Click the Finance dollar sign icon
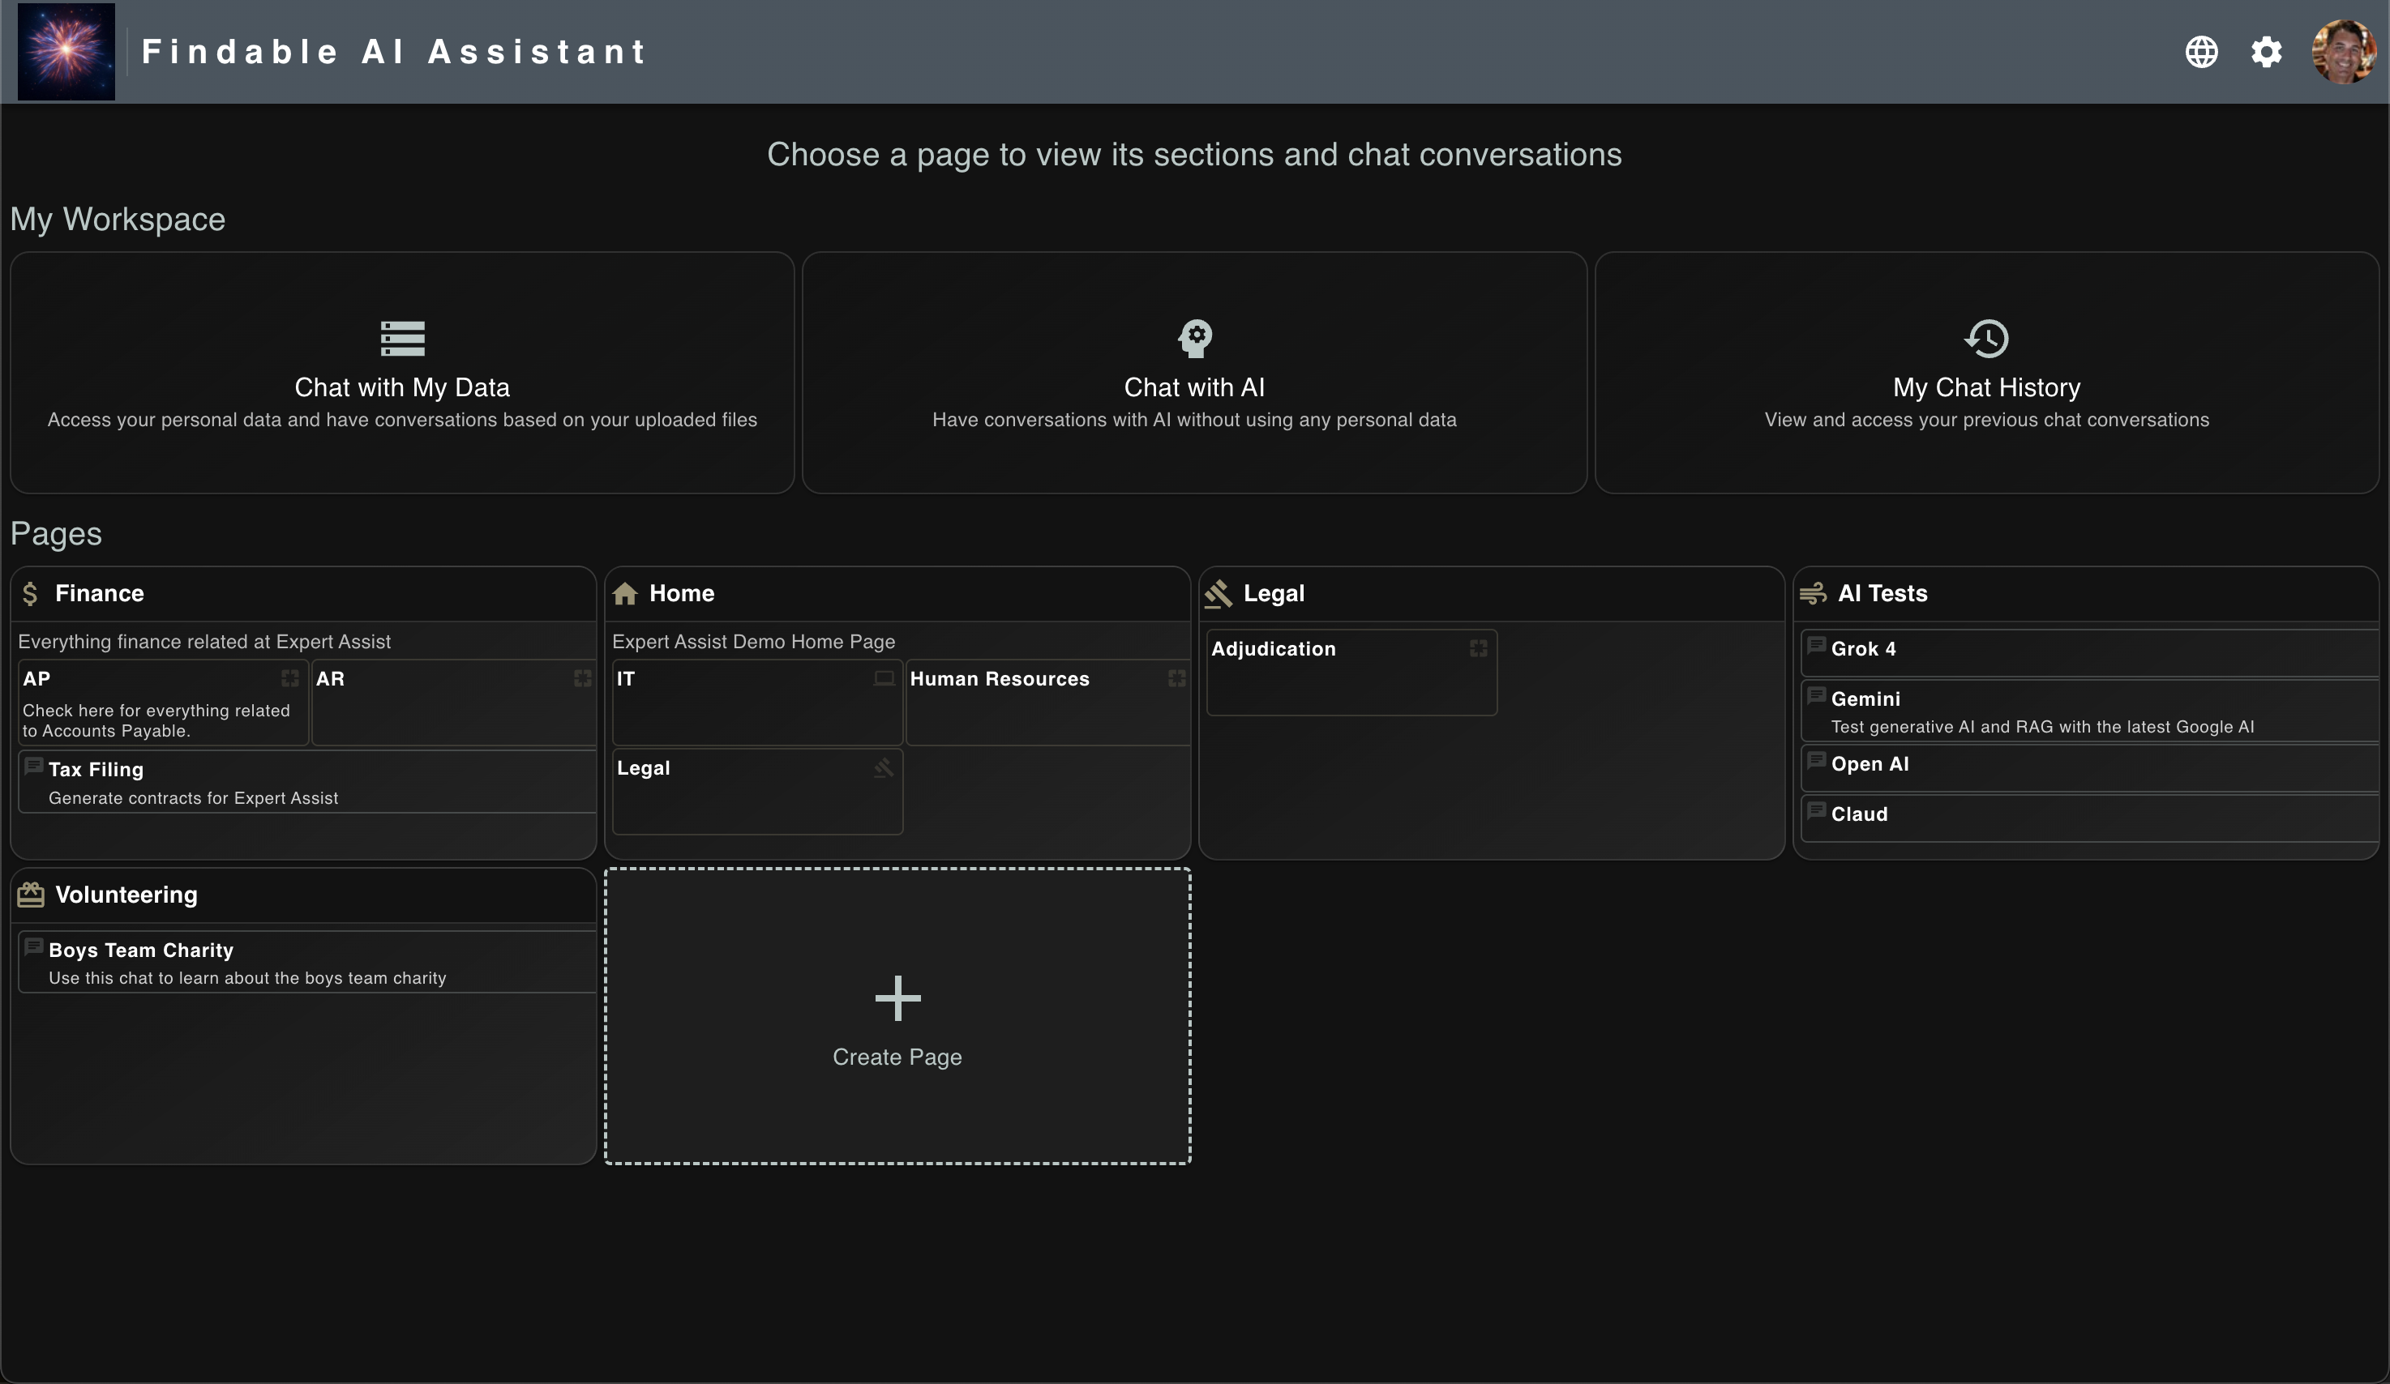The height and width of the screenshot is (1384, 2390). [30, 593]
